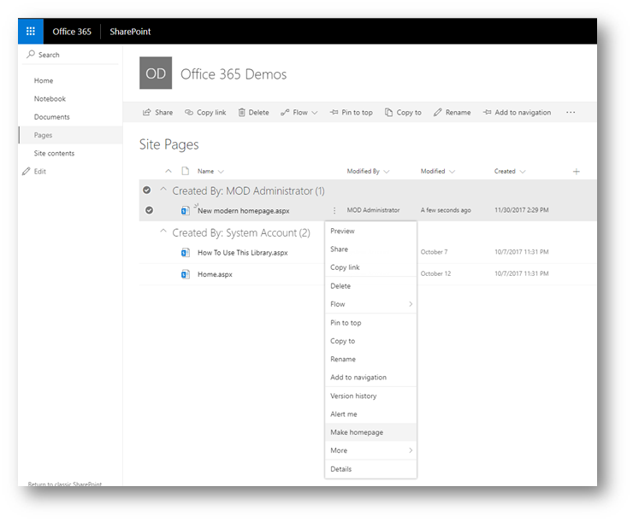Click the Rename pencil icon in toolbar
Image resolution: width=633 pixels, height=522 pixels.
pos(438,112)
